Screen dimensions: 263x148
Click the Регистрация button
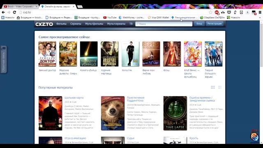215,24
